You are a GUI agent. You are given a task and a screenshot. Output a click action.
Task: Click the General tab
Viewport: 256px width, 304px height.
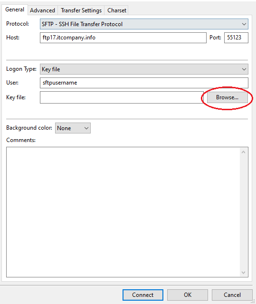click(x=15, y=9)
